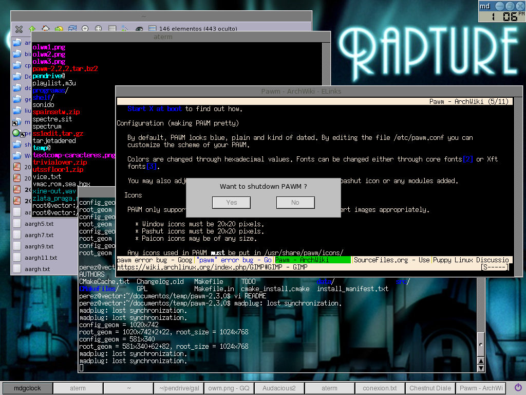Follow the 'Start X at boot' link
526x395 pixels.
click(x=154, y=109)
